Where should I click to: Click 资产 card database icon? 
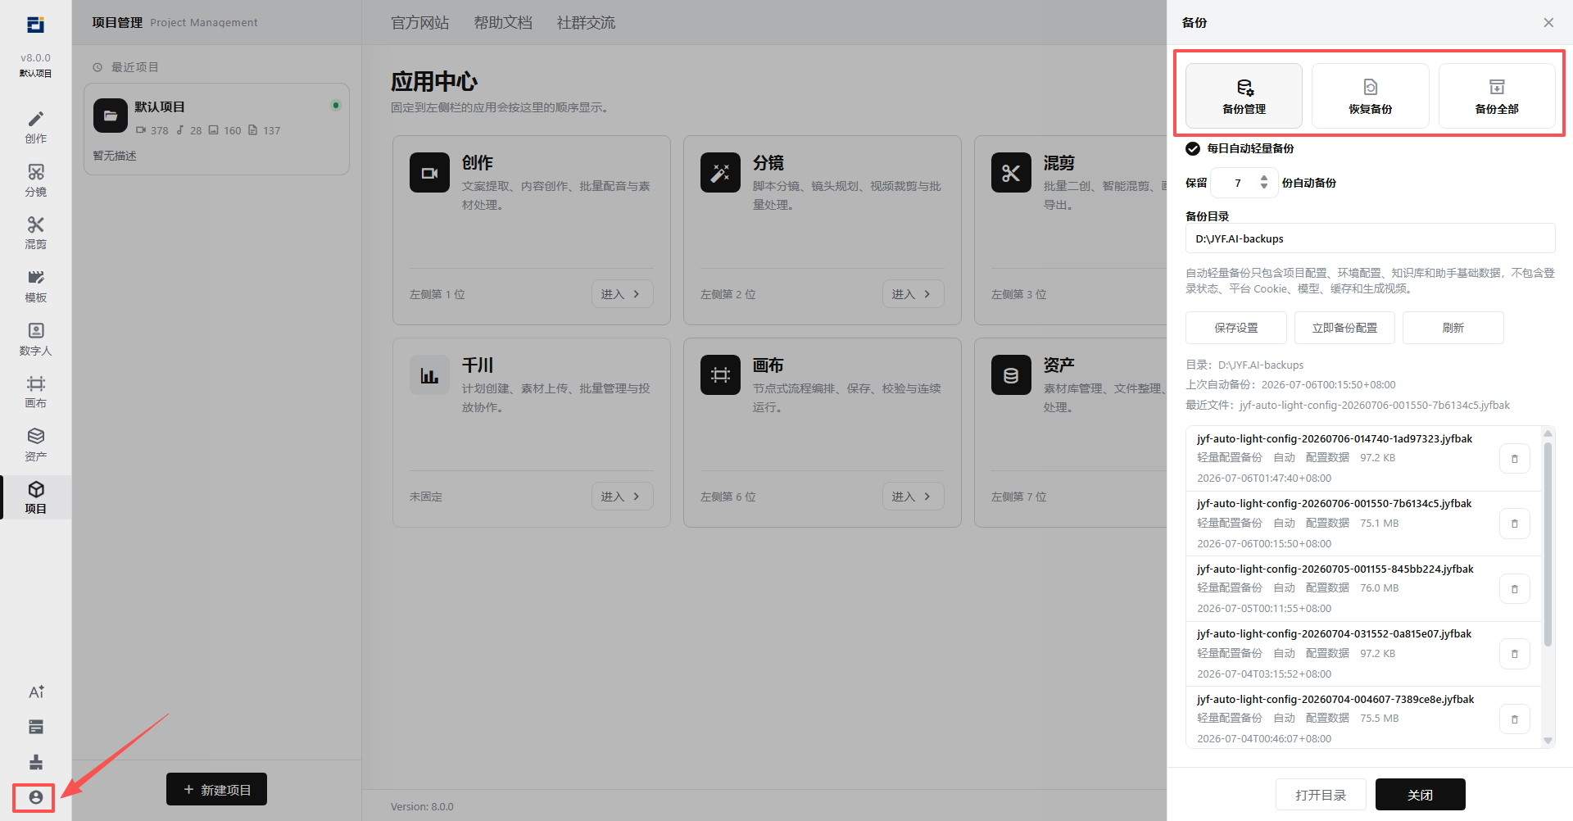[1011, 375]
